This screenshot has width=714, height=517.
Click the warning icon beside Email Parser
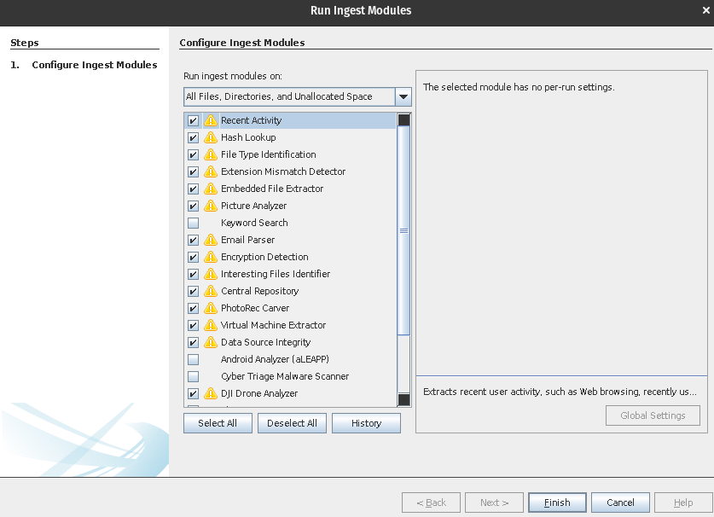click(210, 240)
